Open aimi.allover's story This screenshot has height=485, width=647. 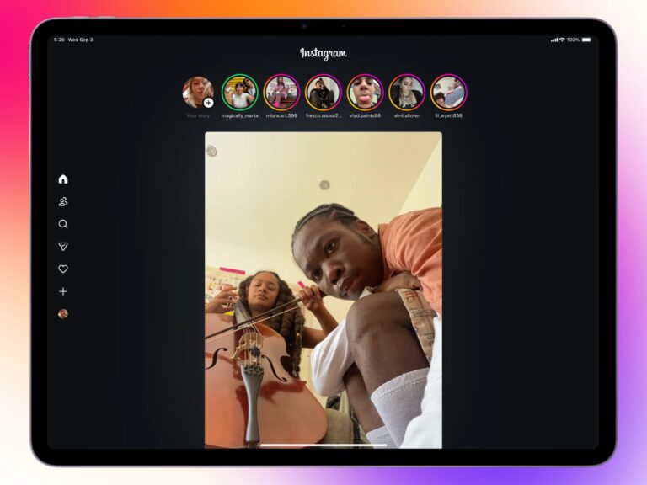407,93
